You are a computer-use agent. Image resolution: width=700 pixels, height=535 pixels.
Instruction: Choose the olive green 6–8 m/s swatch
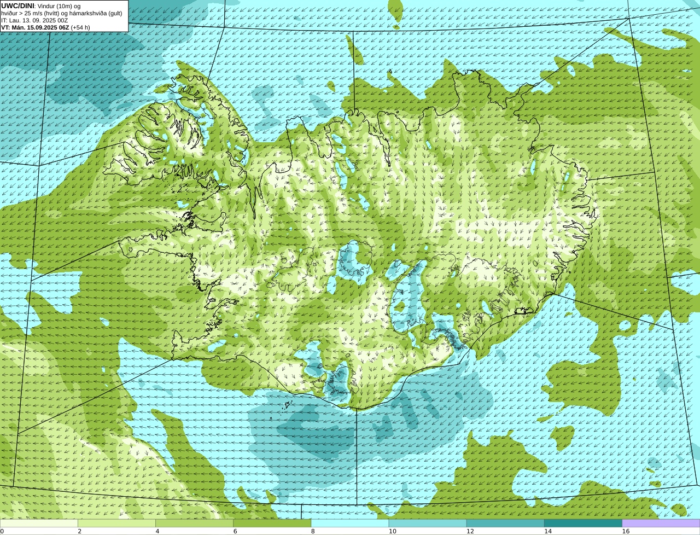(272, 523)
